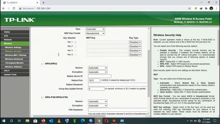Open Opera browser from the taskbar

(x=106, y=121)
